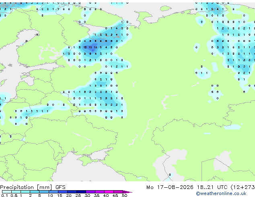Click the 1–2 mm legend swatch

(25, 192)
